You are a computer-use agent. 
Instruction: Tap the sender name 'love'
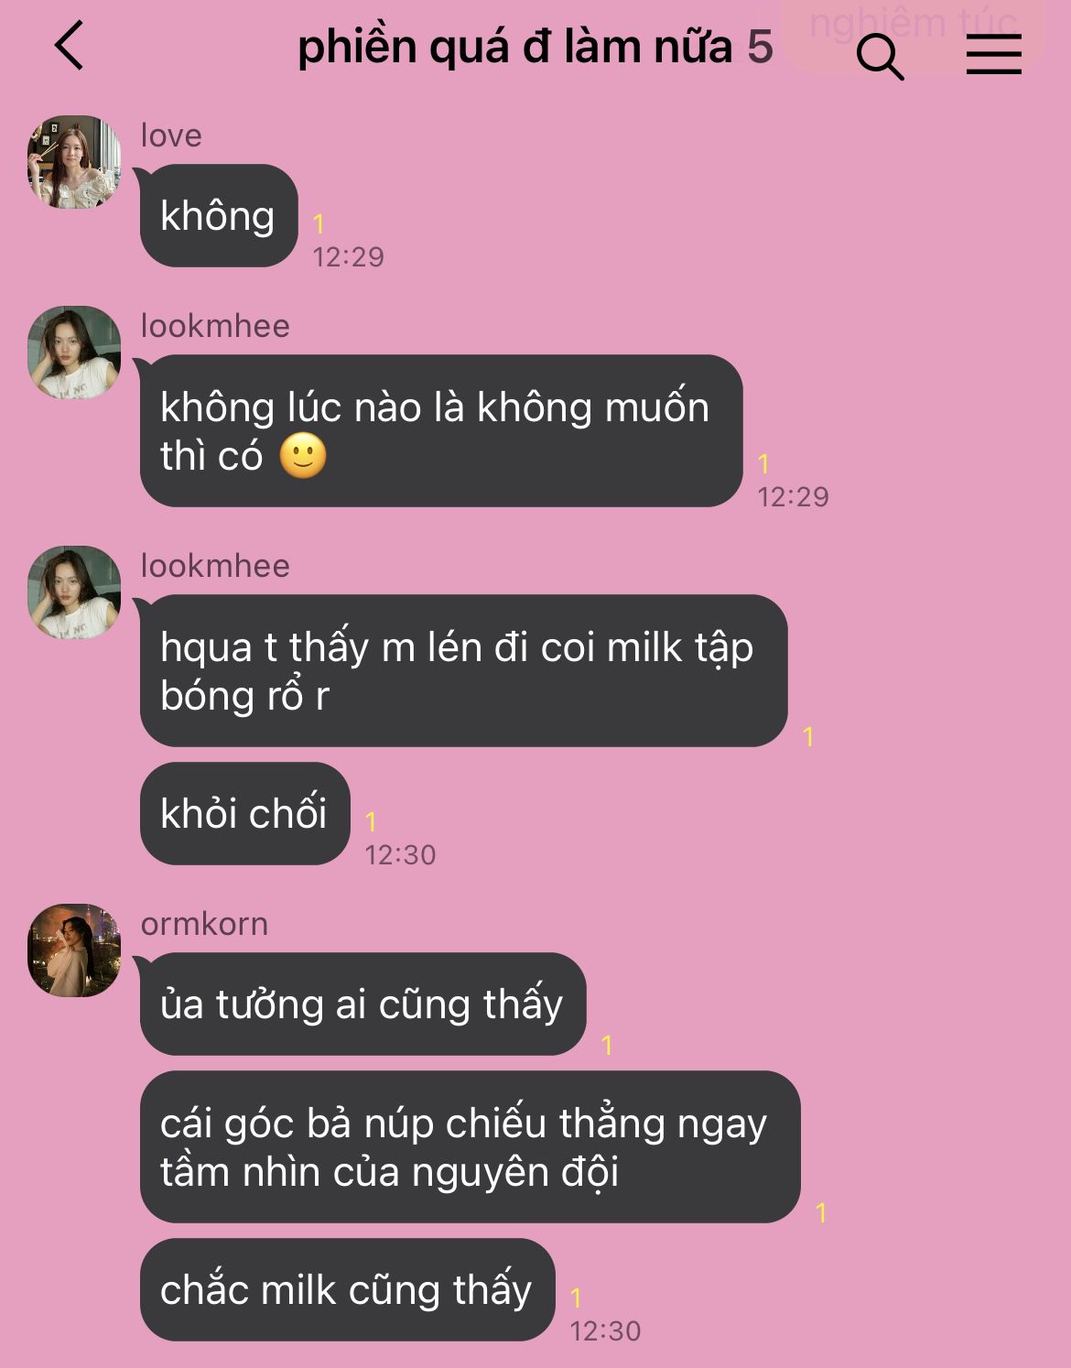pos(171,136)
